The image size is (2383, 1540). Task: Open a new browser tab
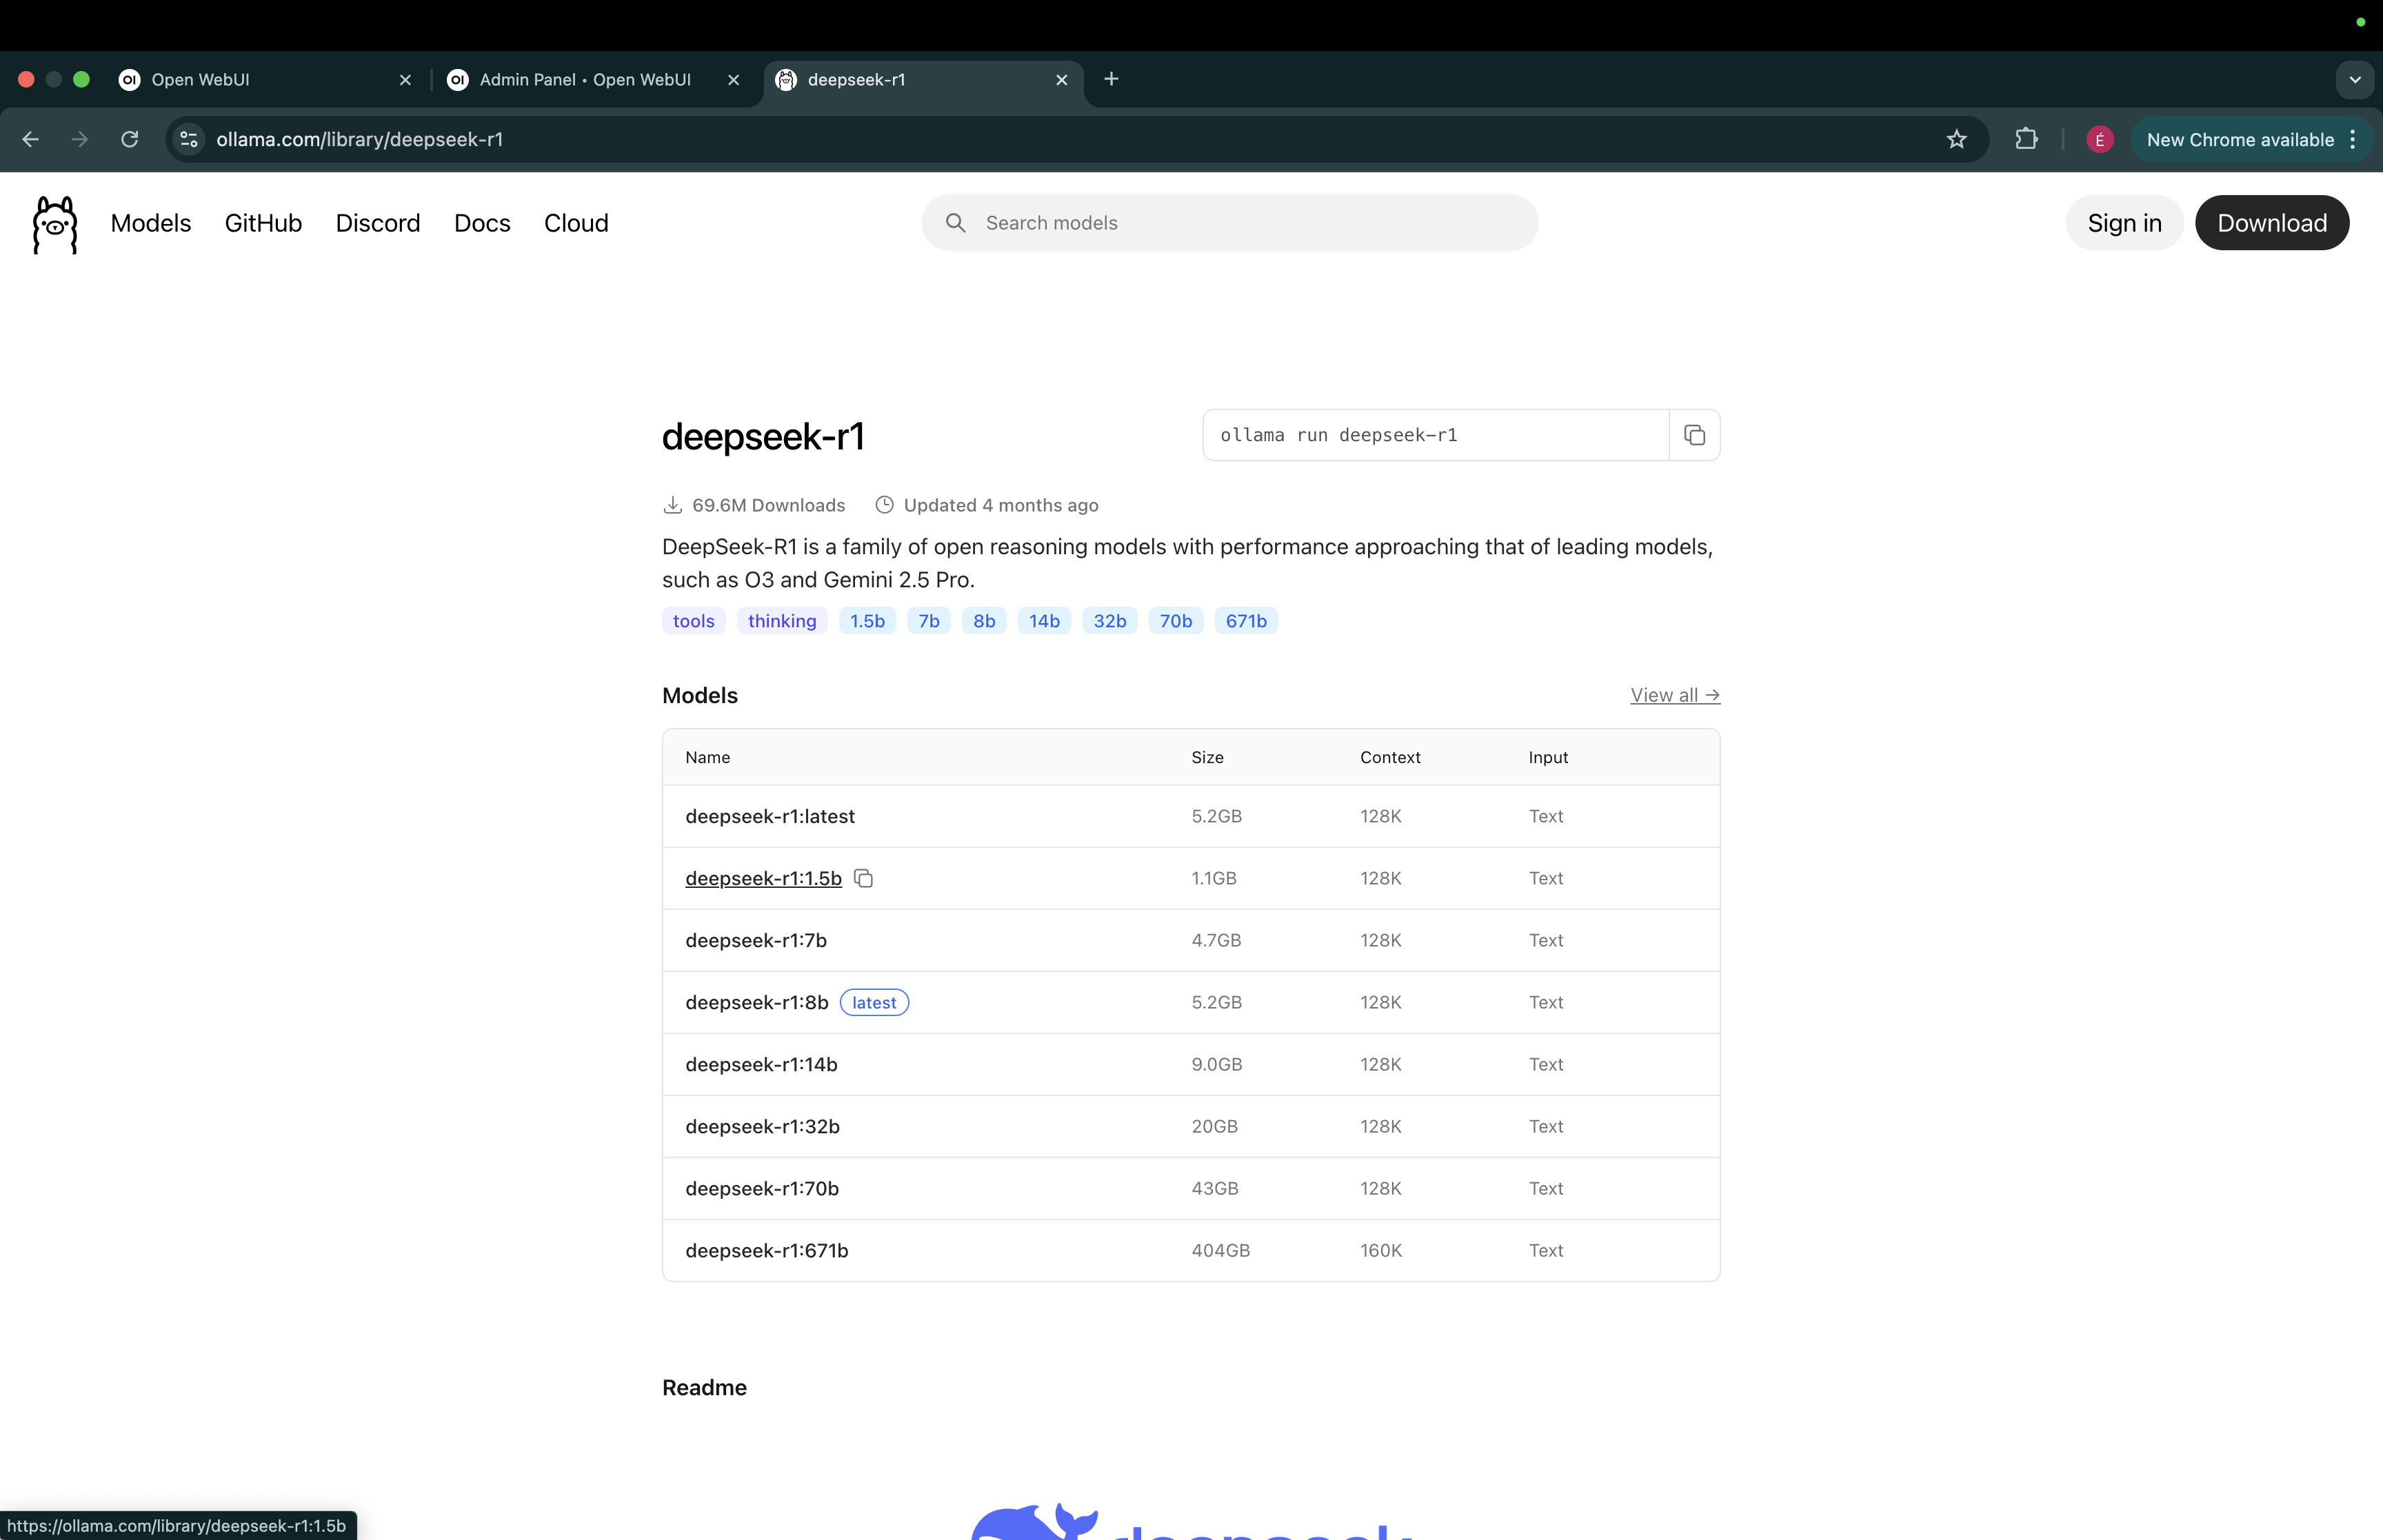coord(1111,79)
